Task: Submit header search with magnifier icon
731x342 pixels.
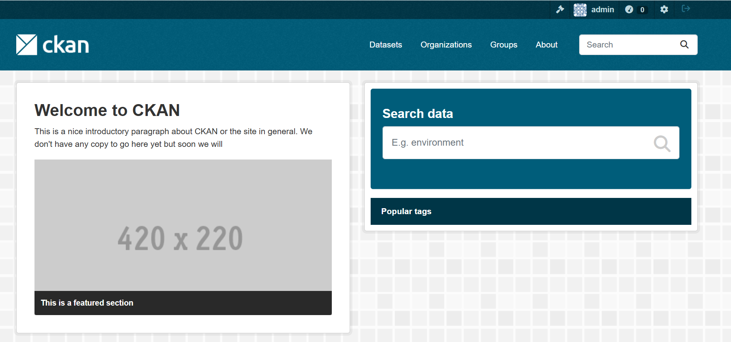Action: click(684, 45)
